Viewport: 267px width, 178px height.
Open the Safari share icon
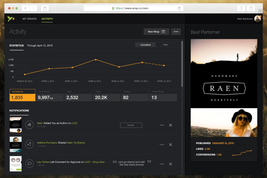[241, 8]
